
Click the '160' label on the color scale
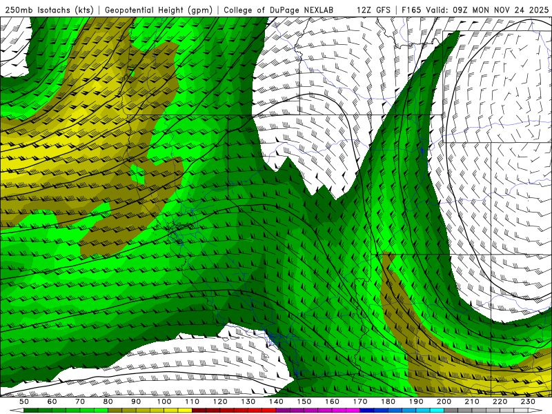(332, 402)
